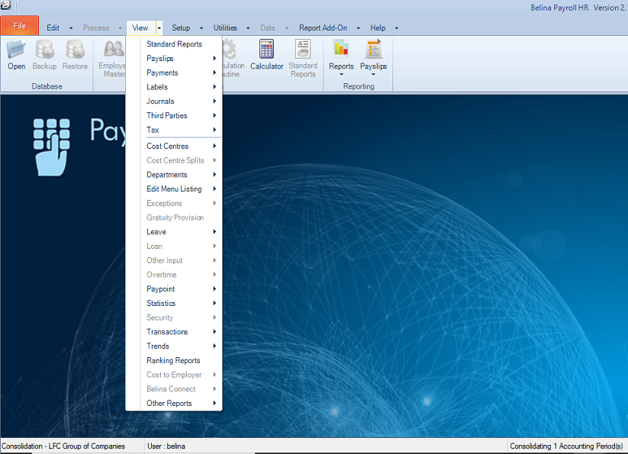Click the Other Input entry

click(x=174, y=260)
